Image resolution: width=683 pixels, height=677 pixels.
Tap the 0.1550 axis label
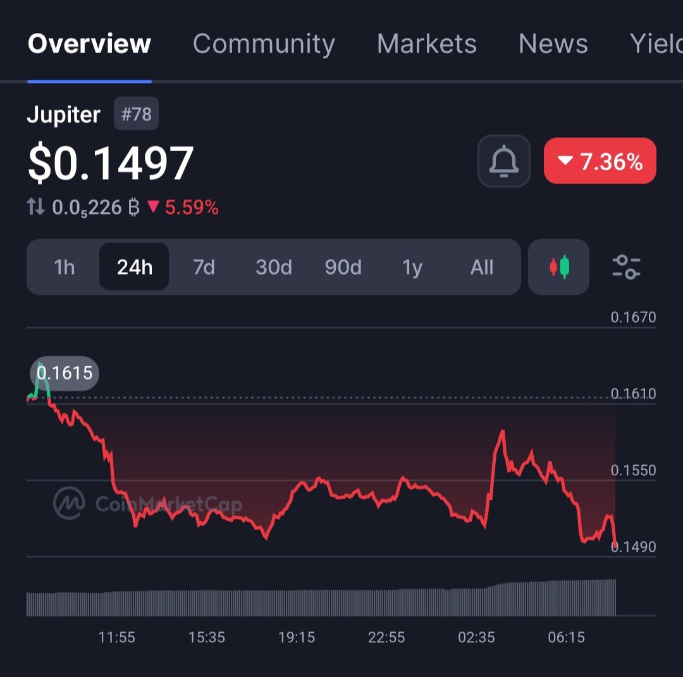pos(633,470)
